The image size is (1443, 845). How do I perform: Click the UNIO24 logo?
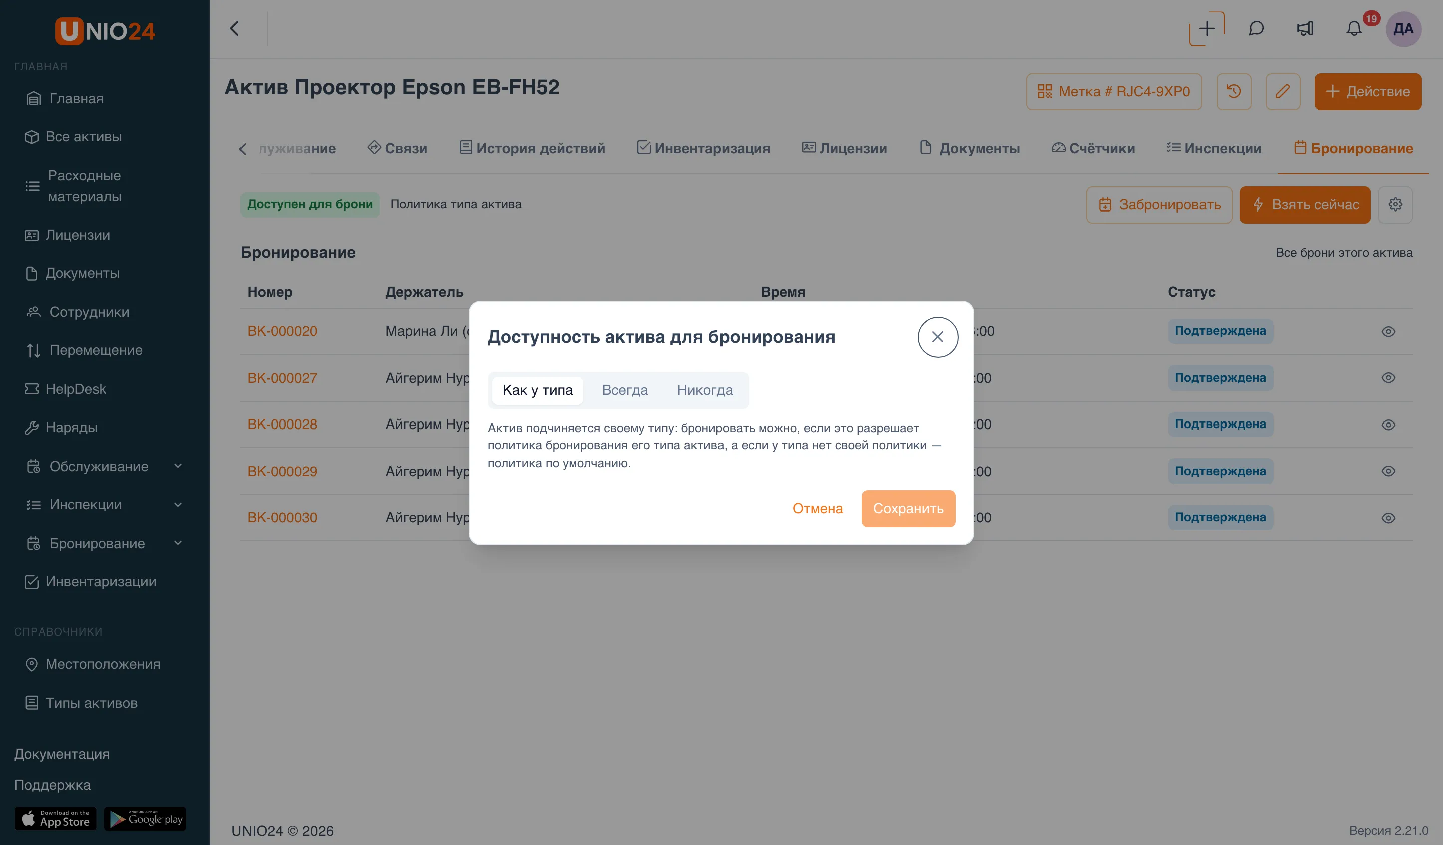(x=105, y=31)
